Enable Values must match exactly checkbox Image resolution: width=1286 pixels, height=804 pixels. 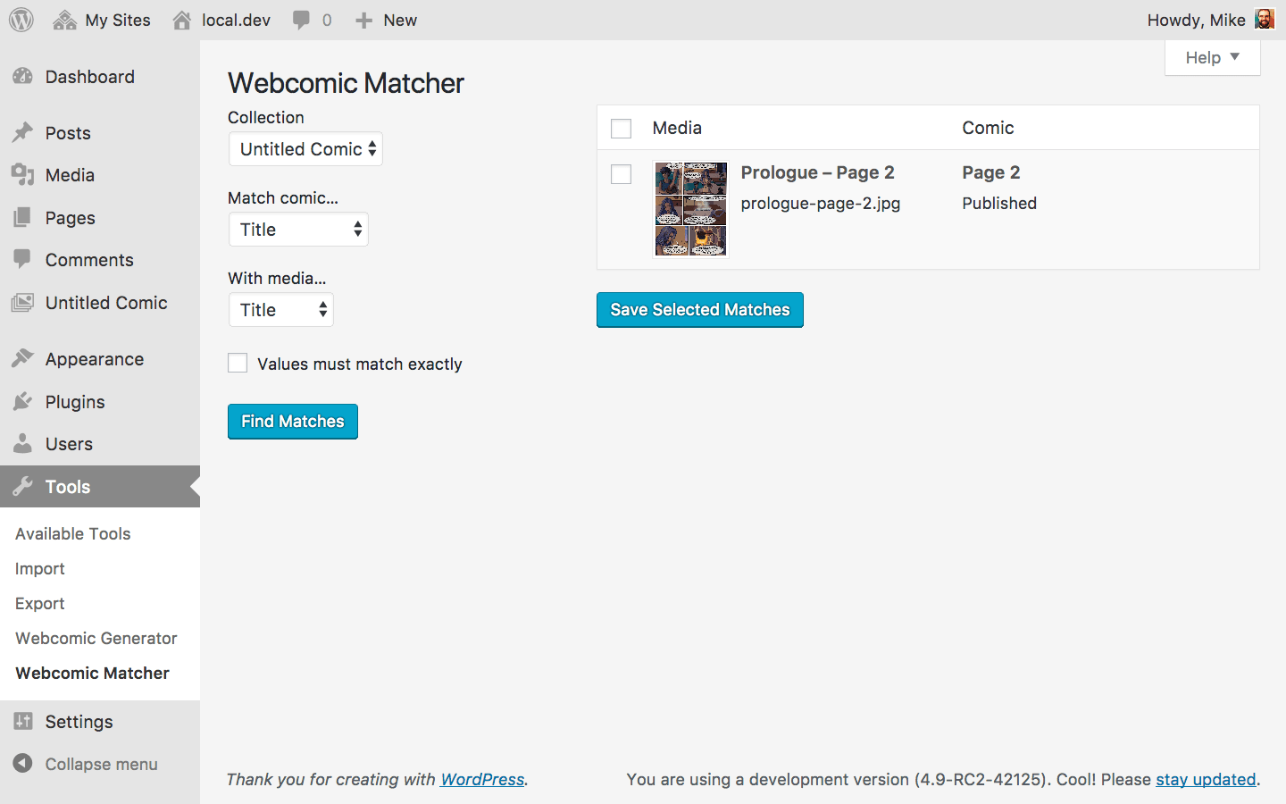(238, 363)
